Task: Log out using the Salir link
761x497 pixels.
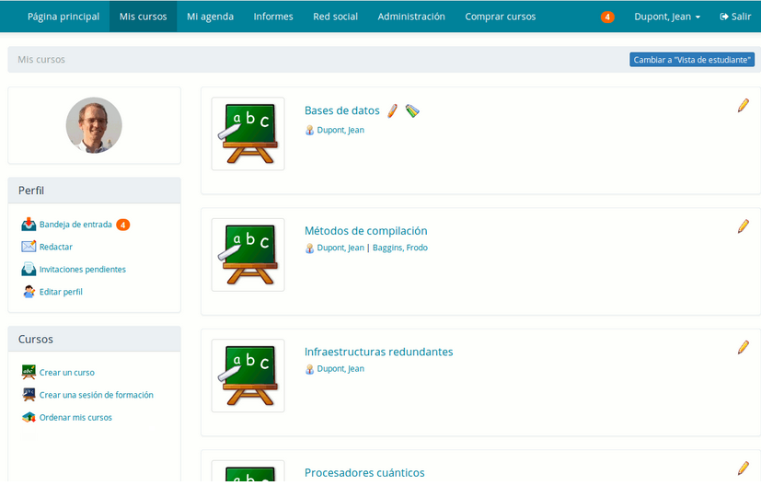Action: click(x=735, y=17)
